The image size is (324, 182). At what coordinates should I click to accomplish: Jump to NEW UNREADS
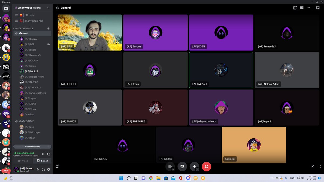[32, 146]
